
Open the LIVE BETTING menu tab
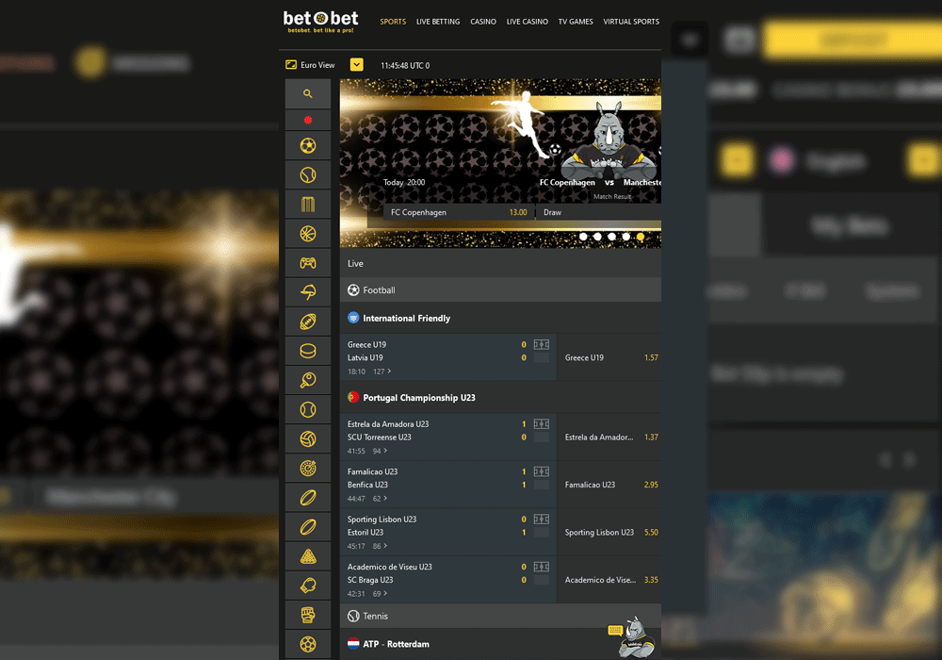click(438, 22)
